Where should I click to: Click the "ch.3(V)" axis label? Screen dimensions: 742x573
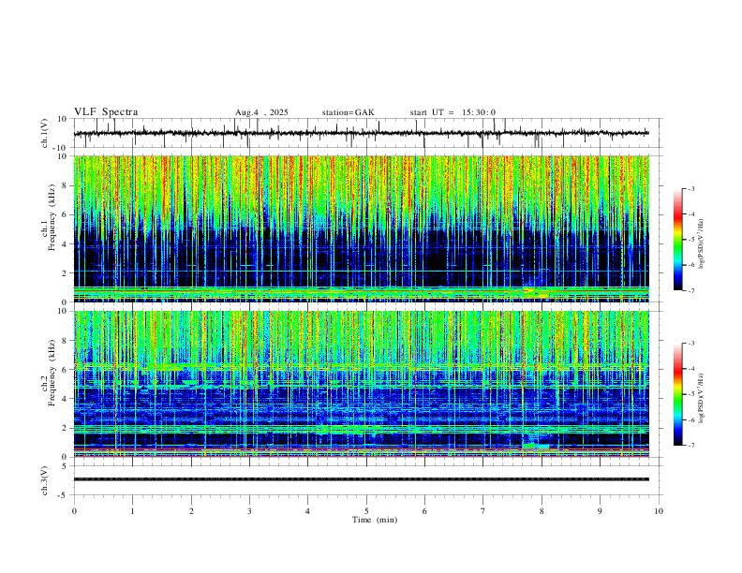tap(45, 480)
